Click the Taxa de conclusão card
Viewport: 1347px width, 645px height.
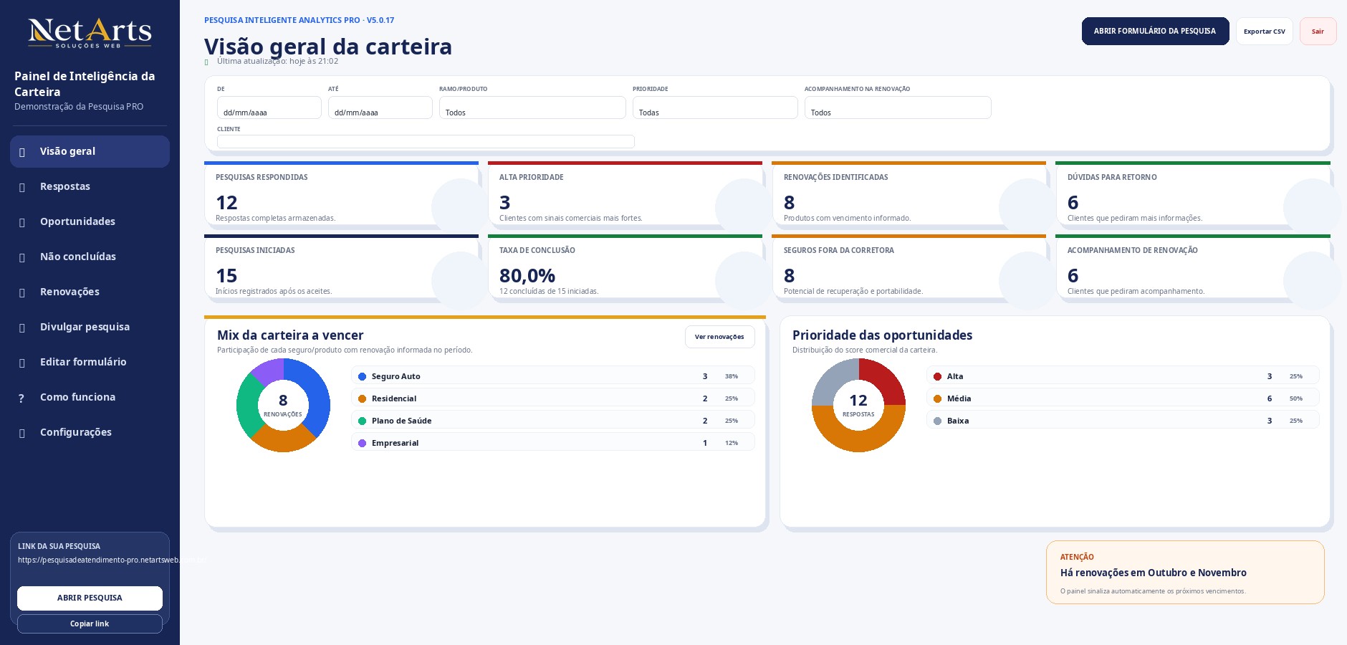pyautogui.click(x=625, y=267)
